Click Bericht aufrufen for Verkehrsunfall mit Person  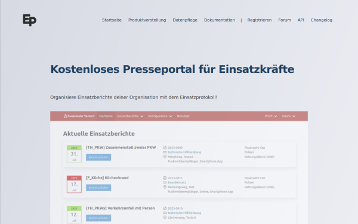98,218
